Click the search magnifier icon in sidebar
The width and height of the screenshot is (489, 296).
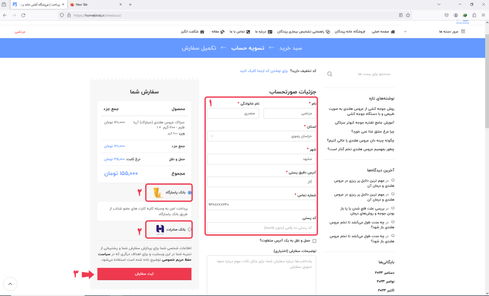[x=330, y=74]
